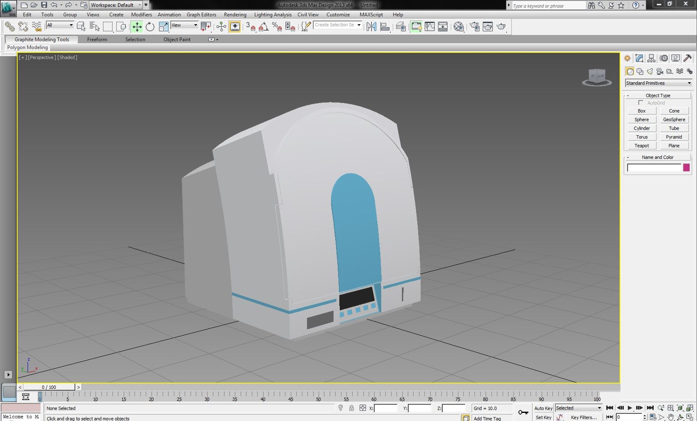Click the Mirror tool icon
Viewport: 697px width, 421px height.
click(x=371, y=27)
